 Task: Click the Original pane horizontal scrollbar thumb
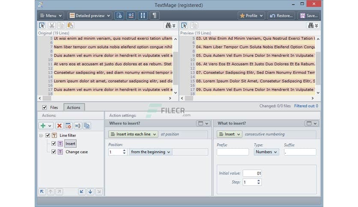tap(47, 98)
